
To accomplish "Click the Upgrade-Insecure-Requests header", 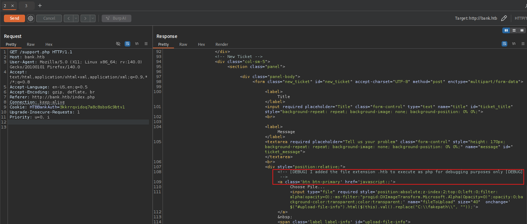I will [44, 112].
